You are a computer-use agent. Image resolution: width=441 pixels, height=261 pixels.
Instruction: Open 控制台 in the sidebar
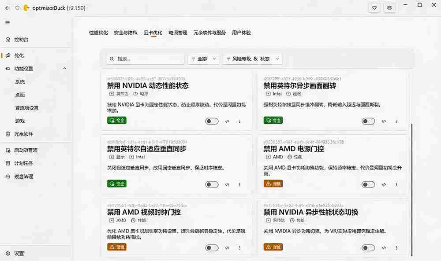click(x=36, y=40)
